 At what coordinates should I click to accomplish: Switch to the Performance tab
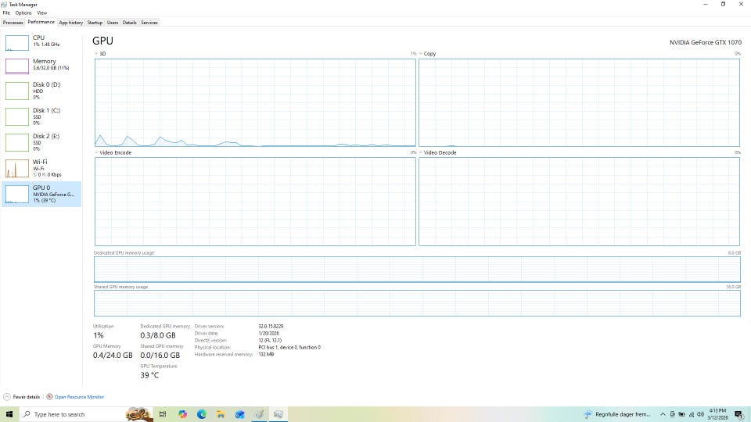(41, 22)
